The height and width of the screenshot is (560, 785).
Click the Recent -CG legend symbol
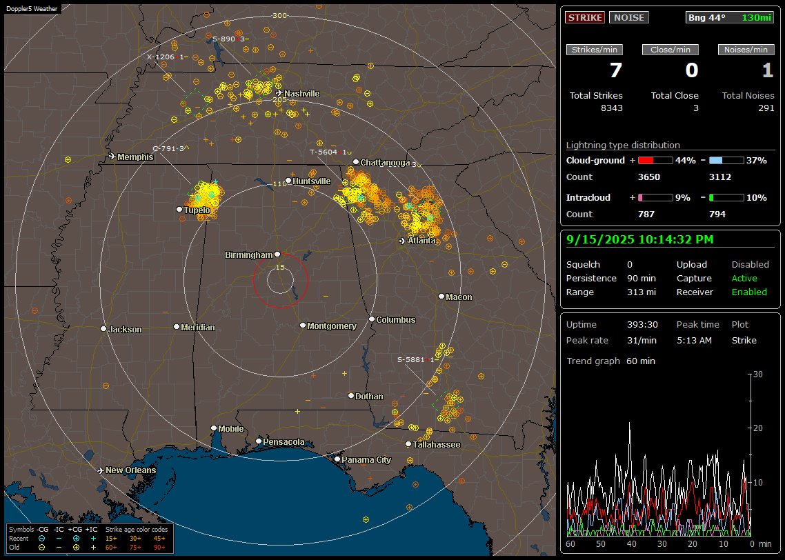pos(41,539)
